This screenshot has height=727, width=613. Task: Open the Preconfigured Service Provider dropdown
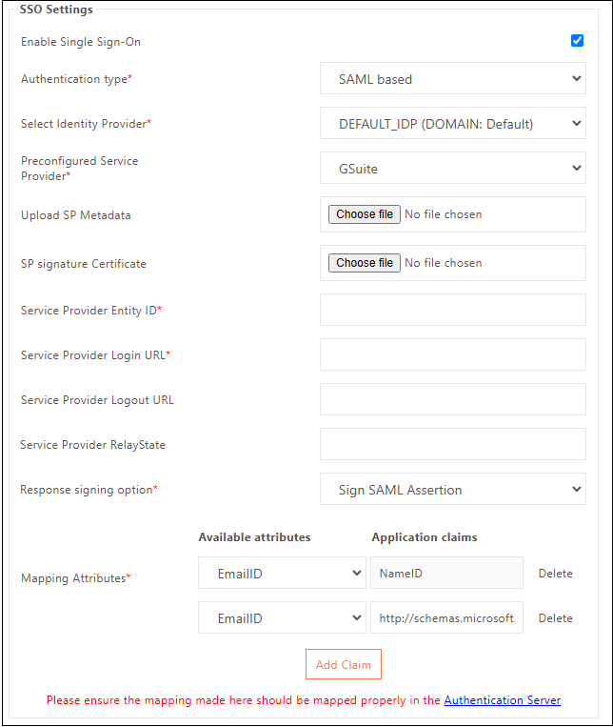[x=452, y=169]
